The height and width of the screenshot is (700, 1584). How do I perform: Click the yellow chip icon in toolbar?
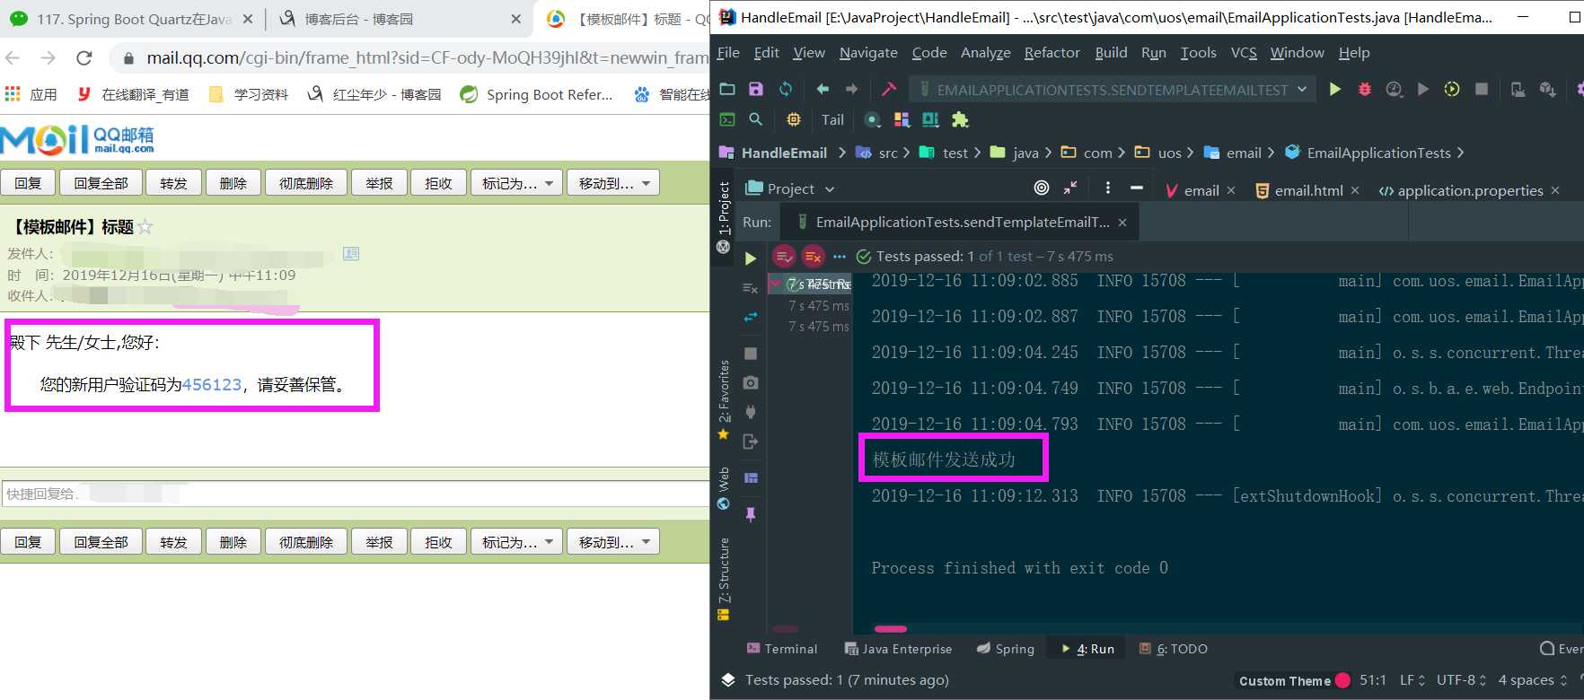794,119
